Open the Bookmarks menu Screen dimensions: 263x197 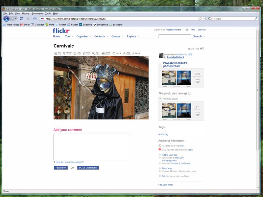[x=37, y=13]
